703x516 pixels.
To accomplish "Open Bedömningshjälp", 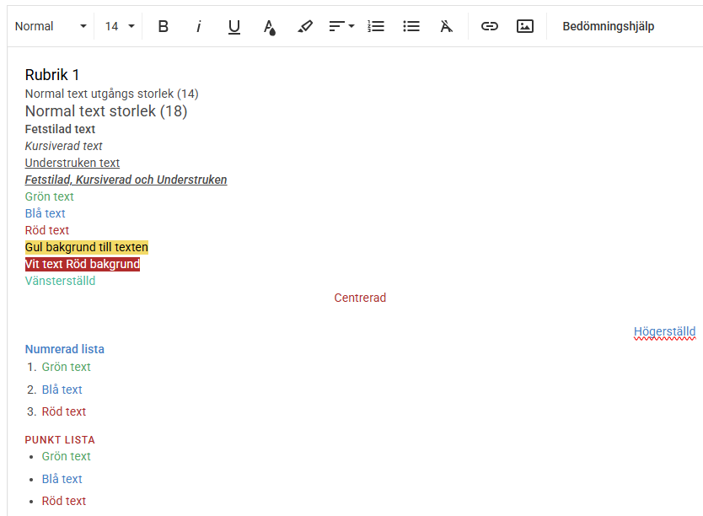I will (x=608, y=26).
